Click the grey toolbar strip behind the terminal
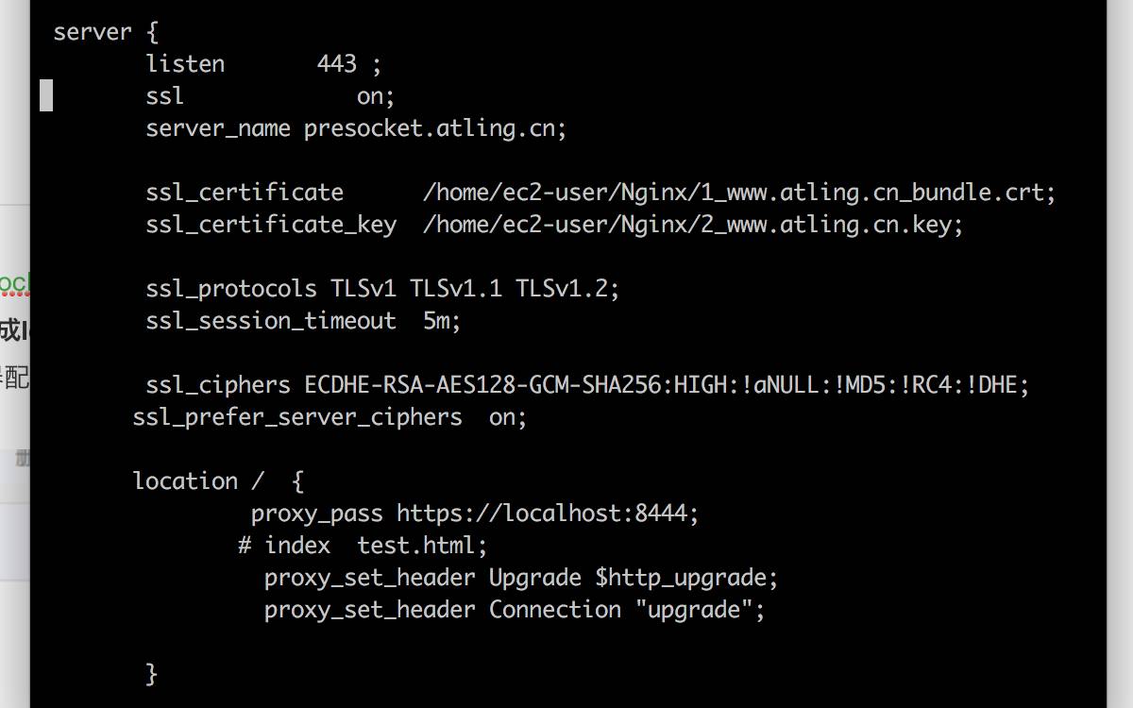Screen dimensions: 1133x708 pos(15,460)
